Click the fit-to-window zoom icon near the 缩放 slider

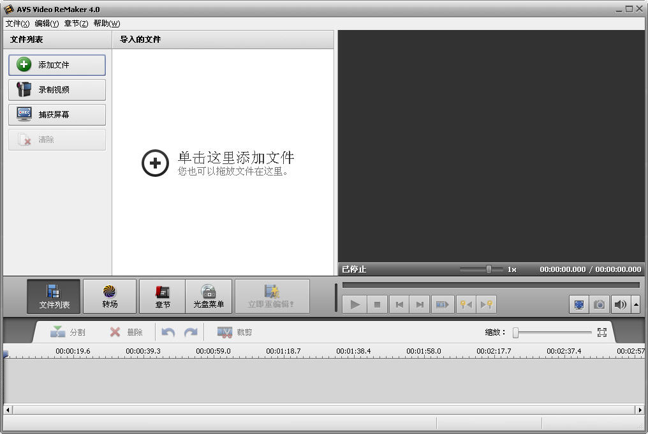coord(602,332)
